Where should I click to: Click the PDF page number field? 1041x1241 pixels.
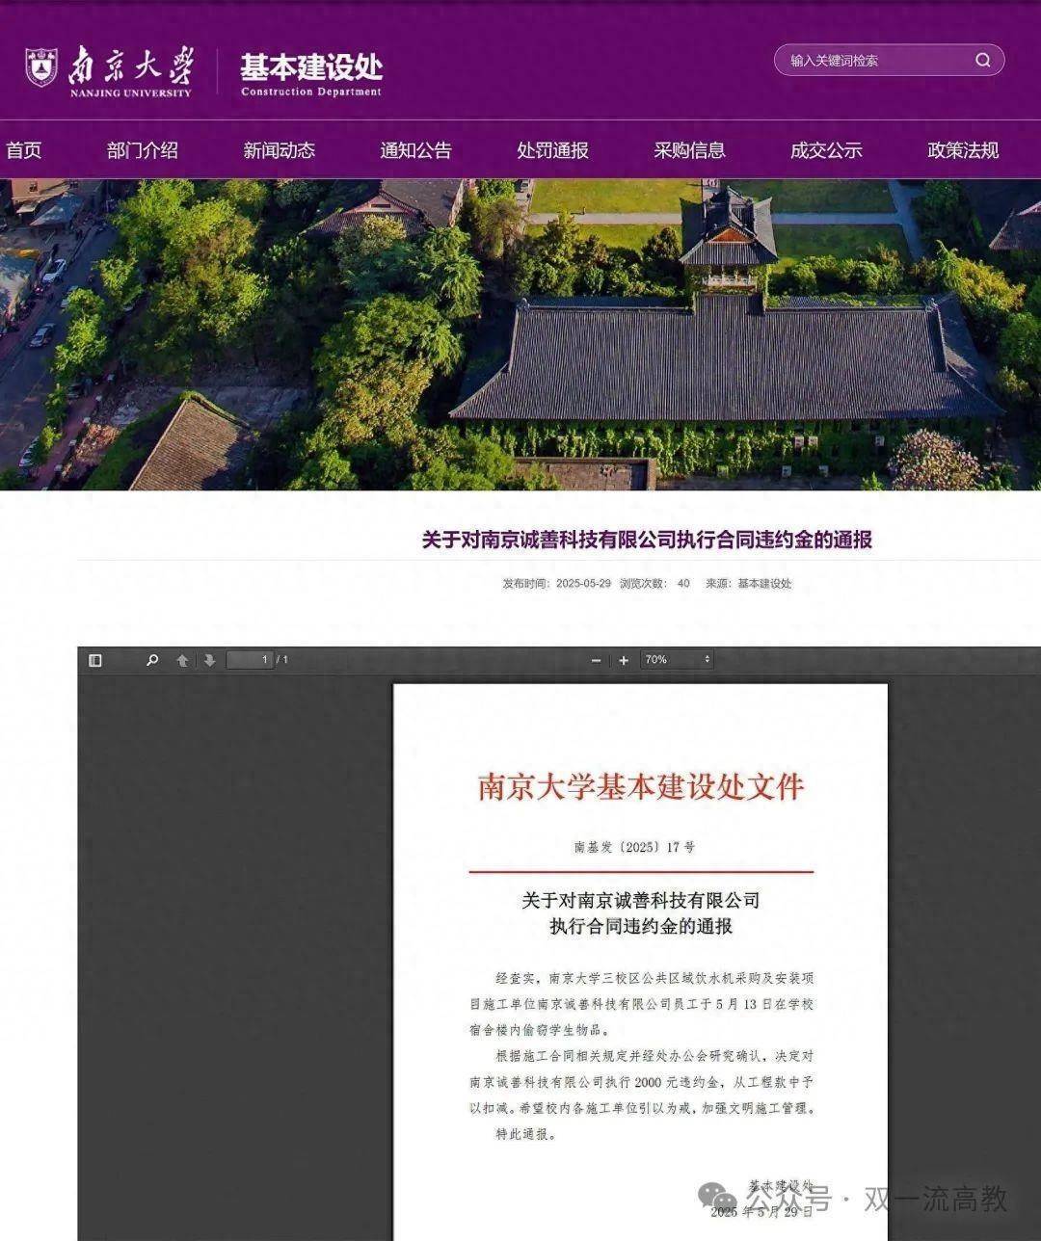click(250, 660)
